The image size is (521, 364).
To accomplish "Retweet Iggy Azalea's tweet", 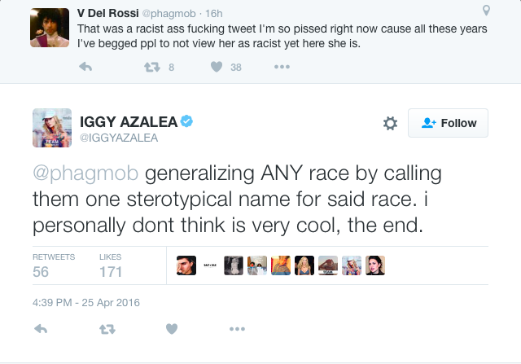I will [105, 329].
